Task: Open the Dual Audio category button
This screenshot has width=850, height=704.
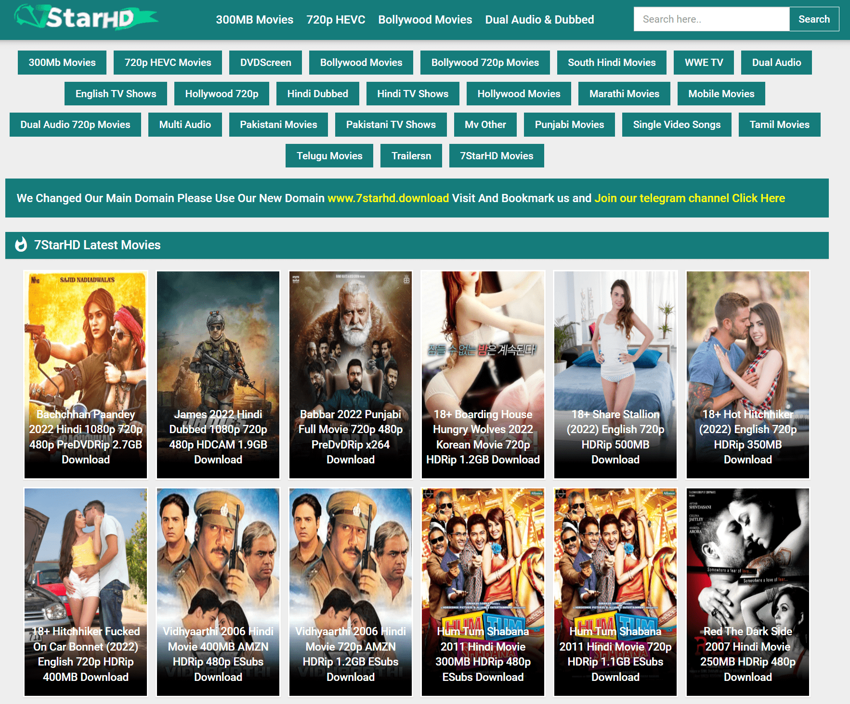Action: (776, 63)
